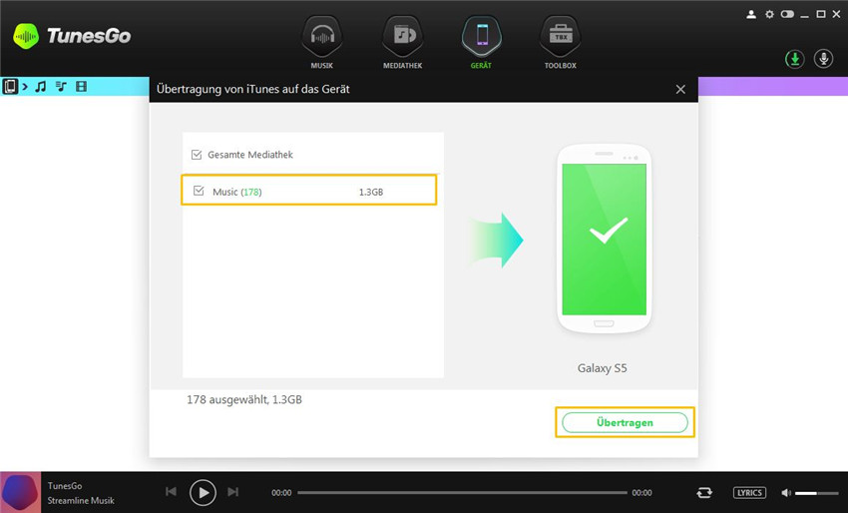Skip to the previous track
The image size is (848, 513).
171,491
